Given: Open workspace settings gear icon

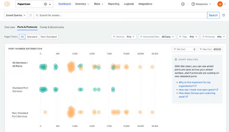Looking at the screenshot, I should click(x=45, y=4).
